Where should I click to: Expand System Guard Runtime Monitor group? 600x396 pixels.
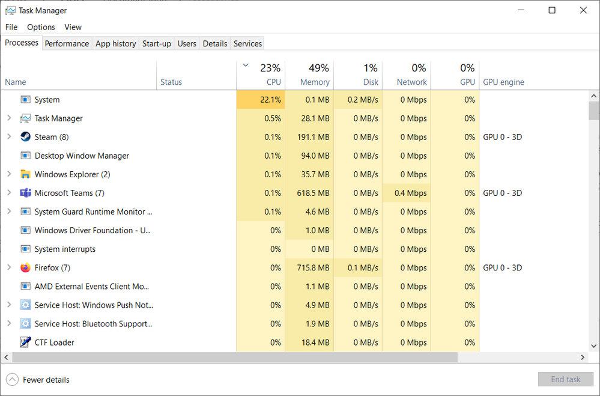9,212
